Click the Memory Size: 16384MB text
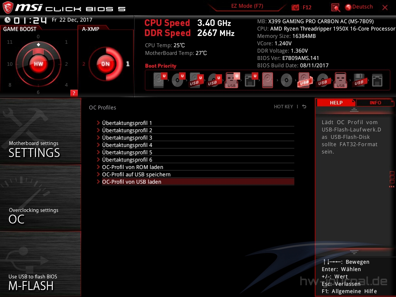 (287, 36)
